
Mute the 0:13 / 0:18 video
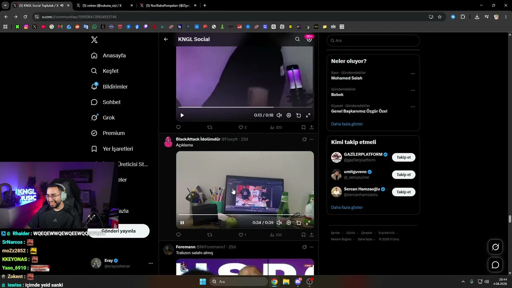279,115
